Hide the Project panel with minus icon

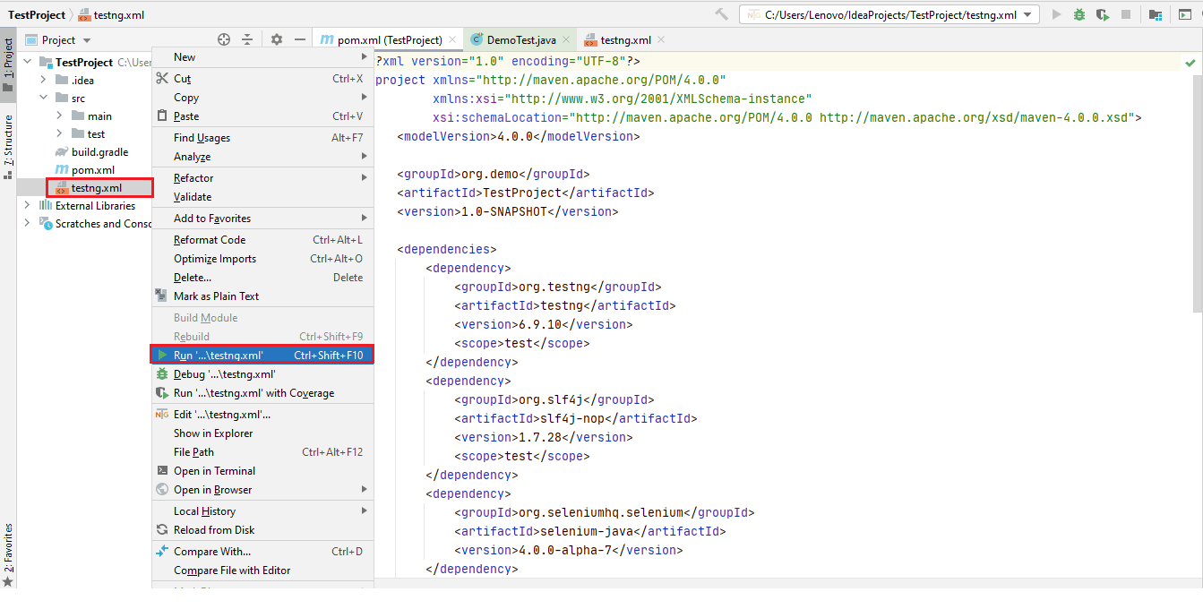[300, 39]
